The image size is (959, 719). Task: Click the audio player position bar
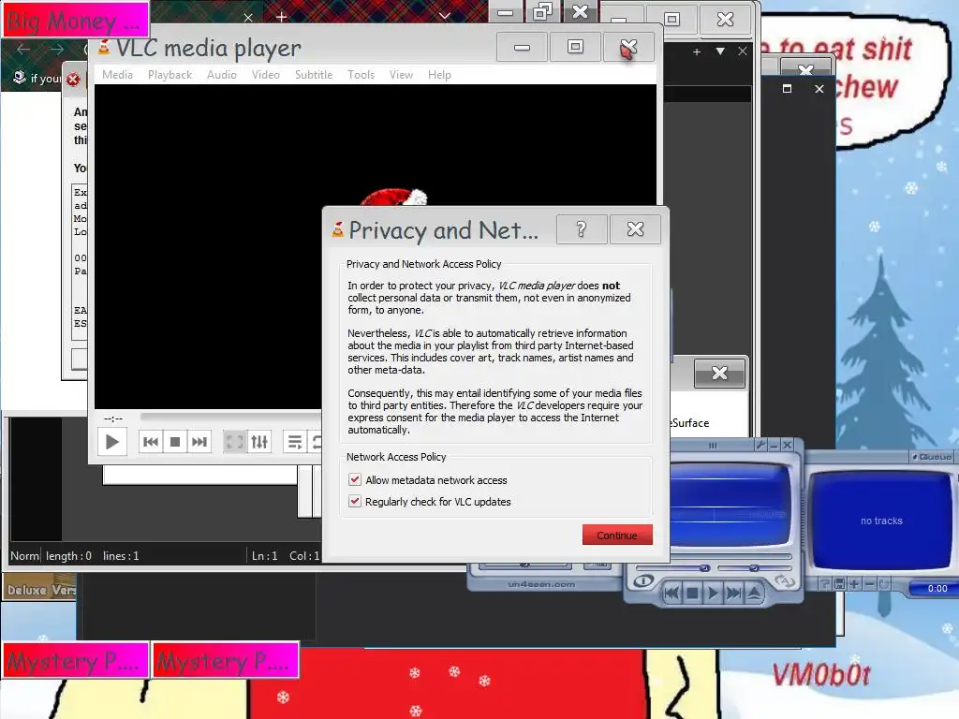tap(730, 556)
